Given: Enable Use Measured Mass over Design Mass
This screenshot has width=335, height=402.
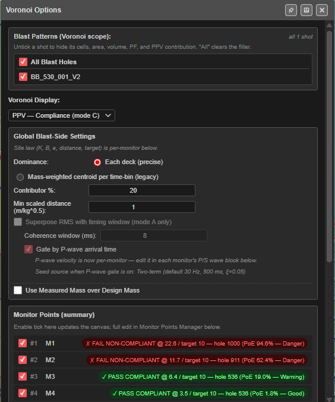Looking at the screenshot, I should click(x=18, y=290).
